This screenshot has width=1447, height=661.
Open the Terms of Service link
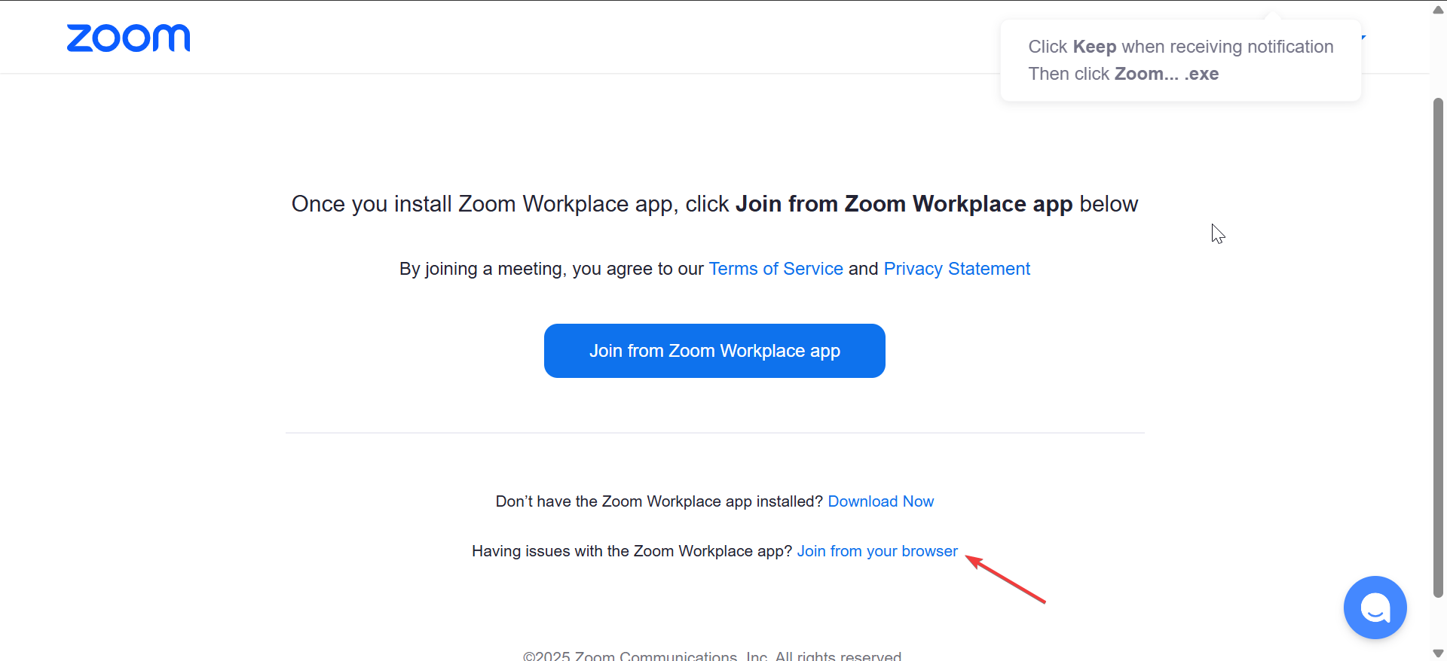(776, 269)
